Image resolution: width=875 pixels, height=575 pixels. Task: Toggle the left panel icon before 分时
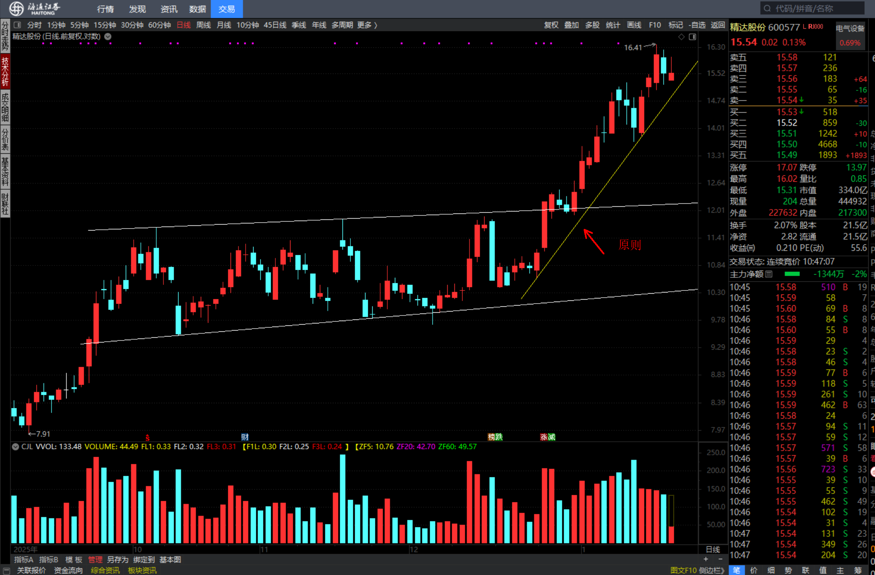tap(17, 25)
